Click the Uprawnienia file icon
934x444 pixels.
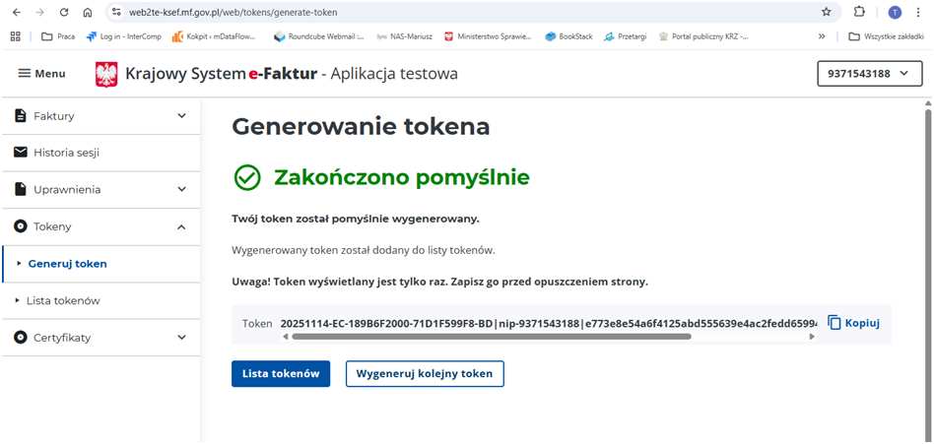[21, 189]
